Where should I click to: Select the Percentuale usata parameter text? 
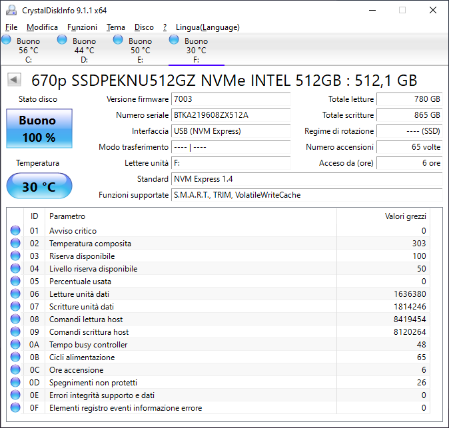(x=80, y=282)
